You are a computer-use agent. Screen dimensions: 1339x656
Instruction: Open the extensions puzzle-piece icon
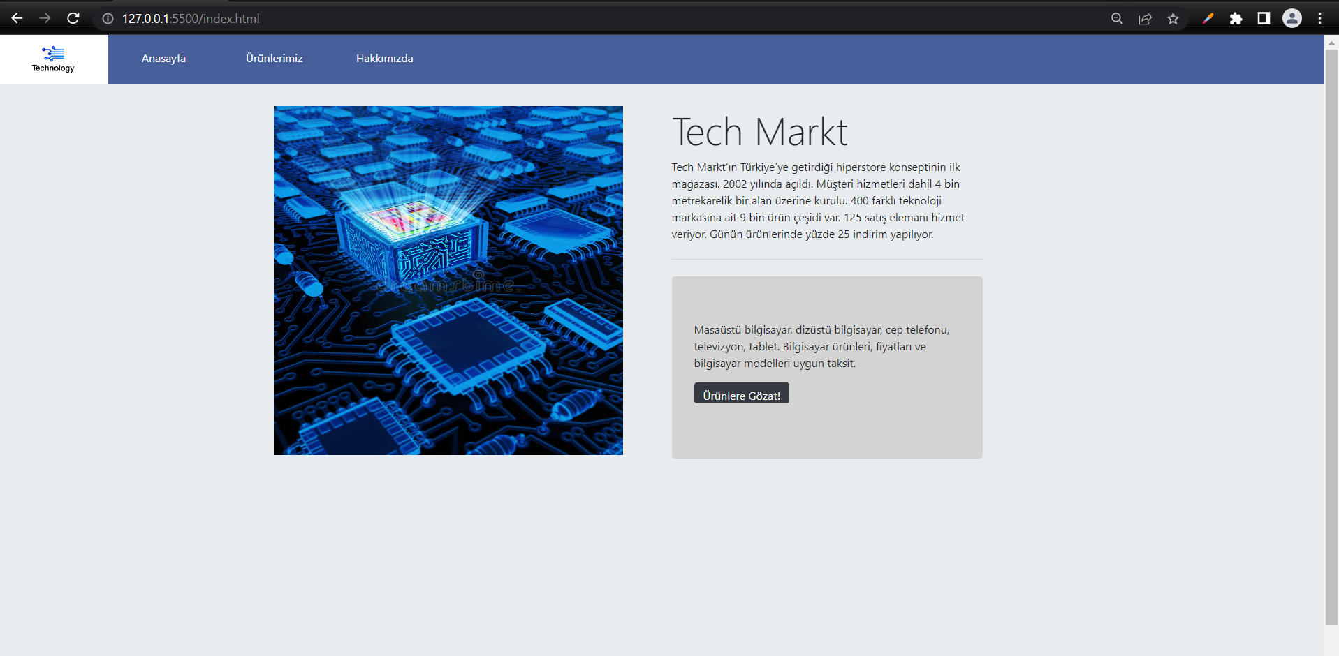tap(1236, 18)
